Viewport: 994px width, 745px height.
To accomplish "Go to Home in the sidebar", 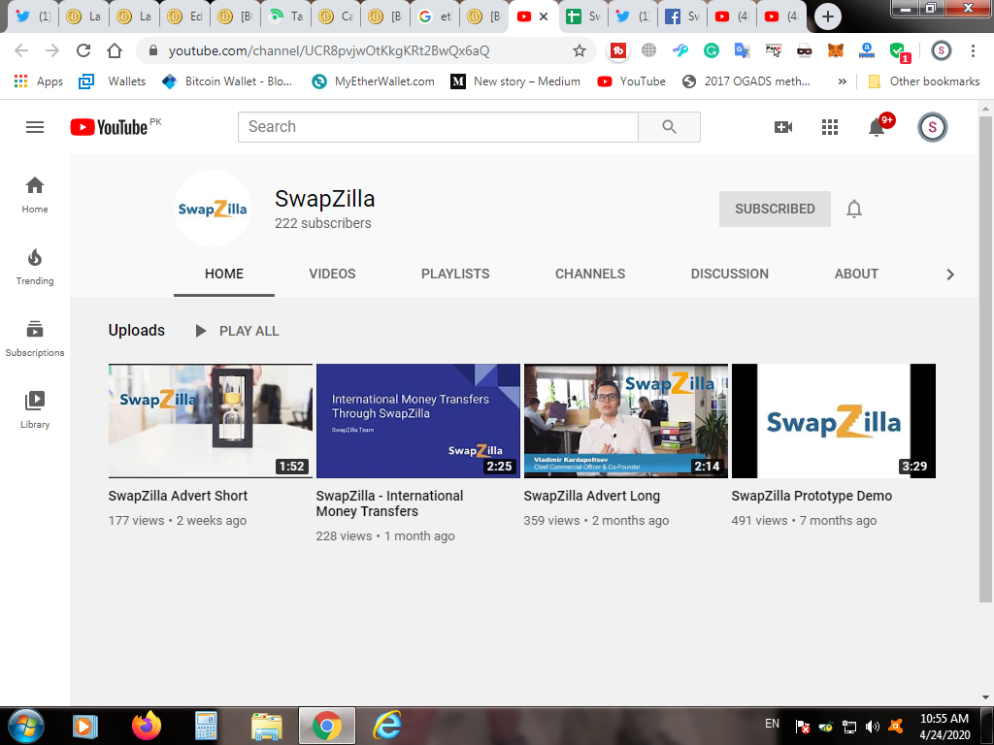I will (35, 194).
